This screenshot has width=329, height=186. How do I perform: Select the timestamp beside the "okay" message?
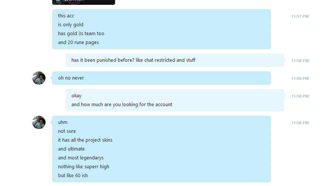tap(300, 96)
